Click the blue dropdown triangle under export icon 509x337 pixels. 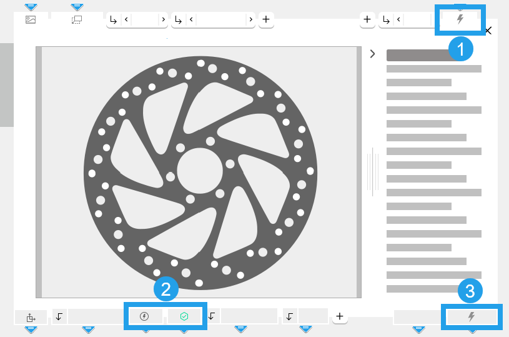click(31, 329)
